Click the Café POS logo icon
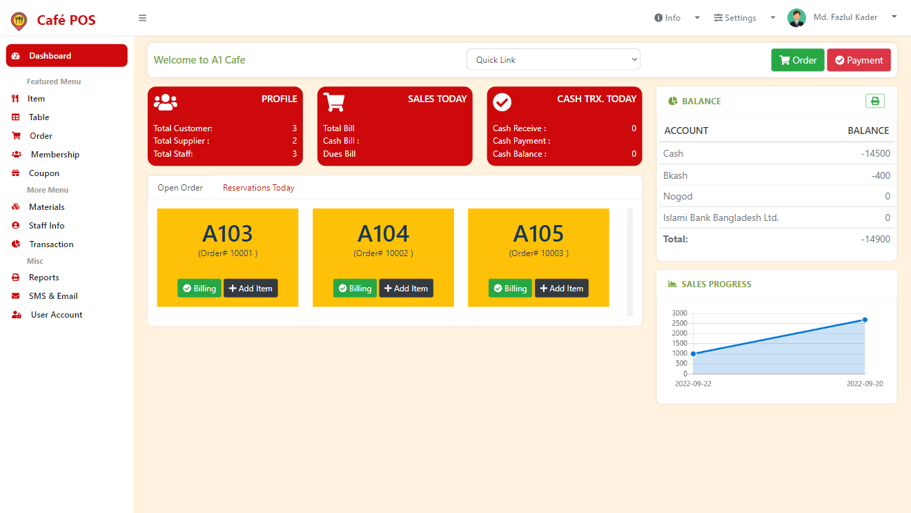This screenshot has width=911, height=513. (x=19, y=21)
